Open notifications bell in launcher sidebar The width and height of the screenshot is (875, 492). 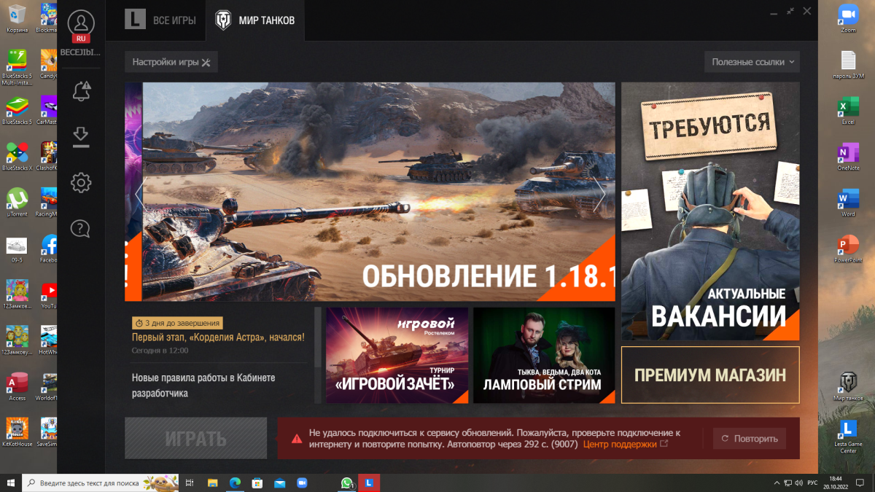(x=81, y=91)
